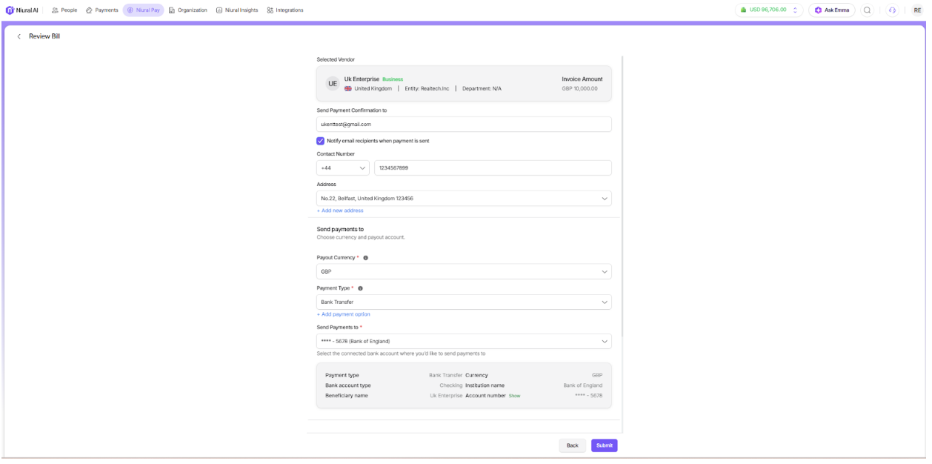Click the Submit button
Image resolution: width=932 pixels, height=464 pixels.
pos(604,445)
